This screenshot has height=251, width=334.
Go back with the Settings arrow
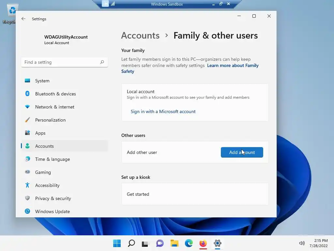pyautogui.click(x=23, y=19)
